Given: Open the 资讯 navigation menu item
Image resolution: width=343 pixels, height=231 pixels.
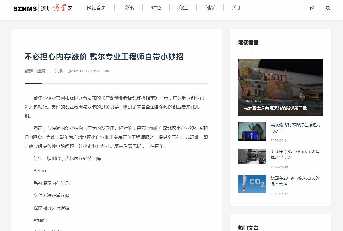Looking at the screenshot, I should point(129,8).
